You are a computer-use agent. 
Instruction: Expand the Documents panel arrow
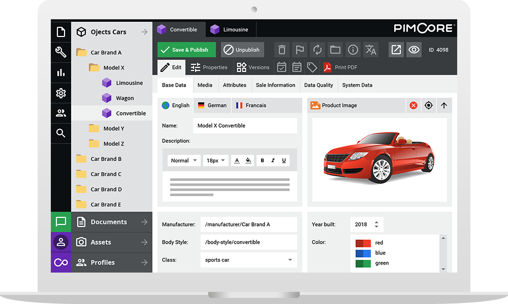pyautogui.click(x=144, y=222)
